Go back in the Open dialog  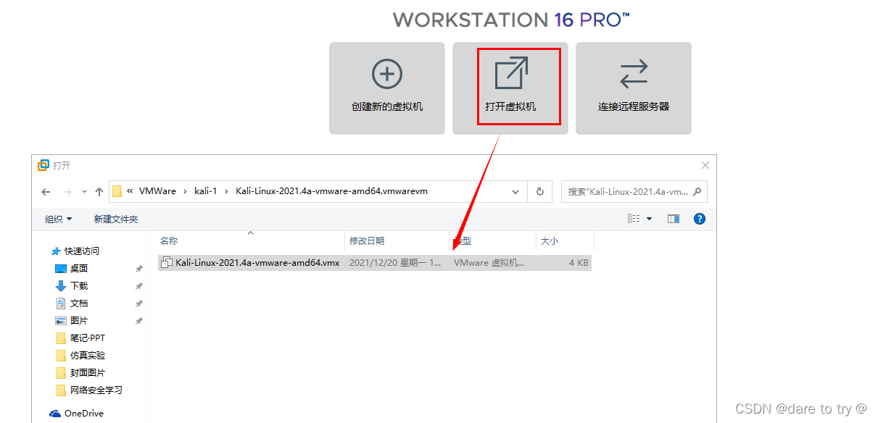(46, 192)
